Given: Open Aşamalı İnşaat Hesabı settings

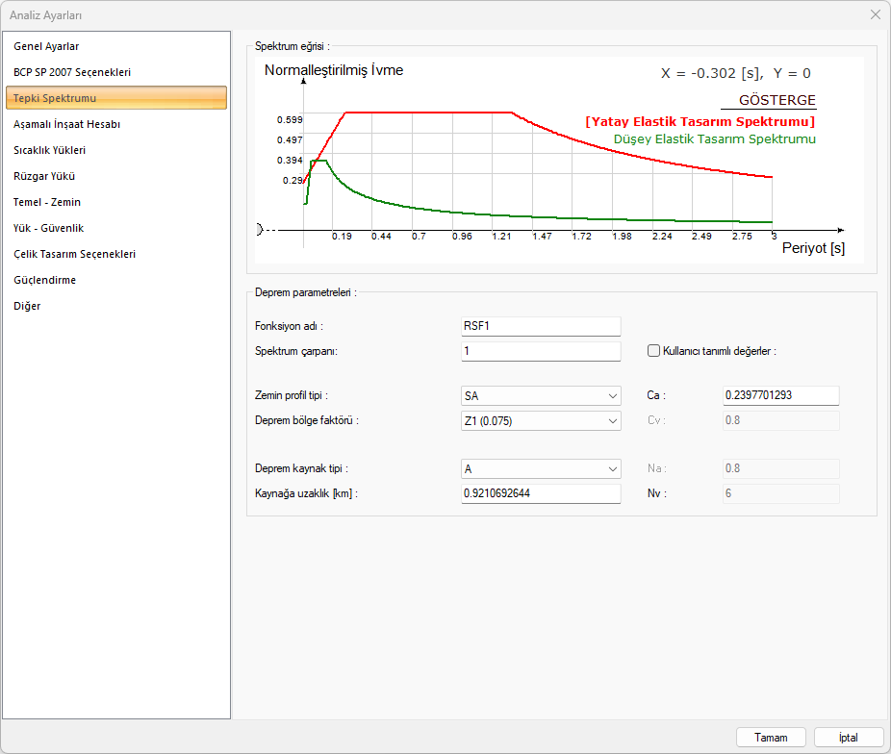Looking at the screenshot, I should 66,124.
